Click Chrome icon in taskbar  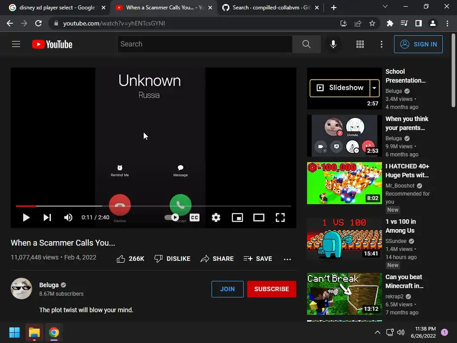click(54, 332)
